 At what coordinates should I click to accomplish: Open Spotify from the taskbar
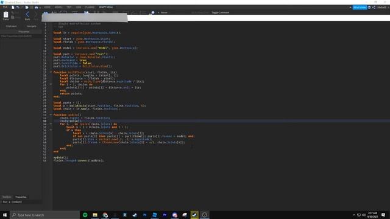click(85, 215)
